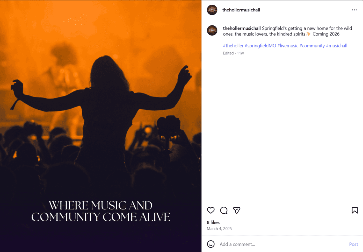Click thehollermusichall avatar in the post header
Screen dimensions: 363x252
point(212,10)
